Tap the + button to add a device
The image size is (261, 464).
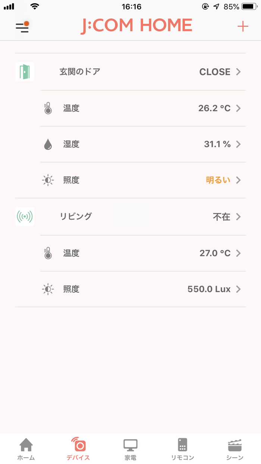pos(243,26)
